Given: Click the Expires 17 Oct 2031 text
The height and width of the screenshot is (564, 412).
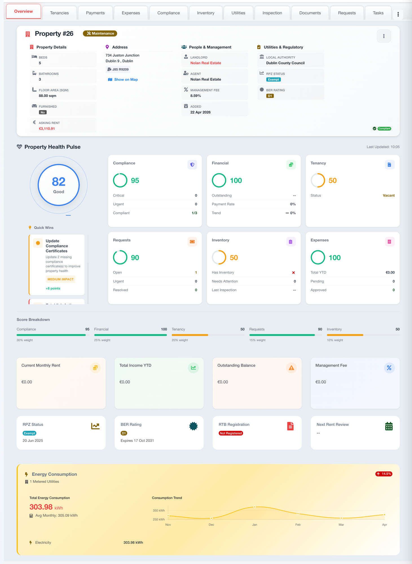Looking at the screenshot, I should coord(137,441).
